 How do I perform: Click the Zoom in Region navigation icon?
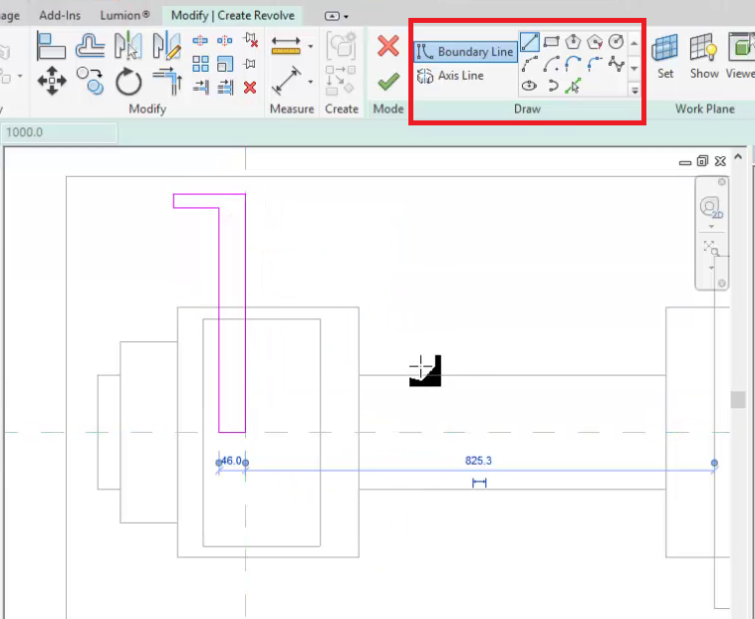coord(711,248)
